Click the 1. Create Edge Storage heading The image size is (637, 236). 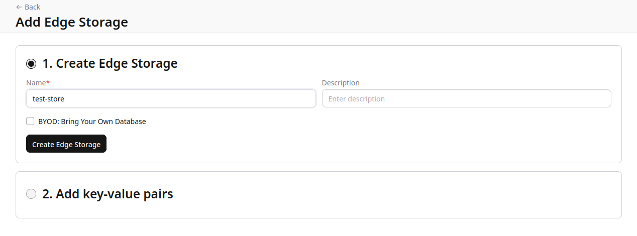coord(110,64)
